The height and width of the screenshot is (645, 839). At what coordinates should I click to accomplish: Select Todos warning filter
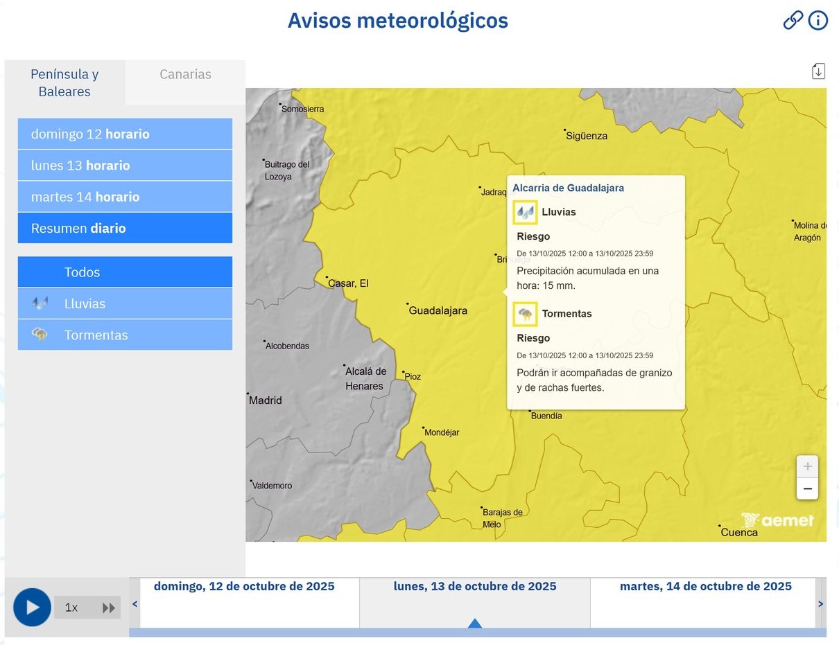click(125, 272)
